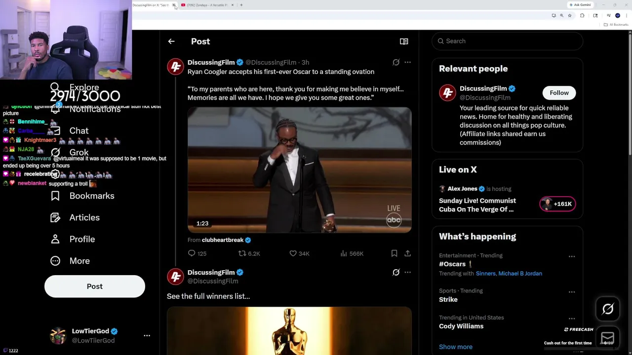Open Alex Jones live broadcast title
Viewport: 632px width, 355px height.
(477, 205)
